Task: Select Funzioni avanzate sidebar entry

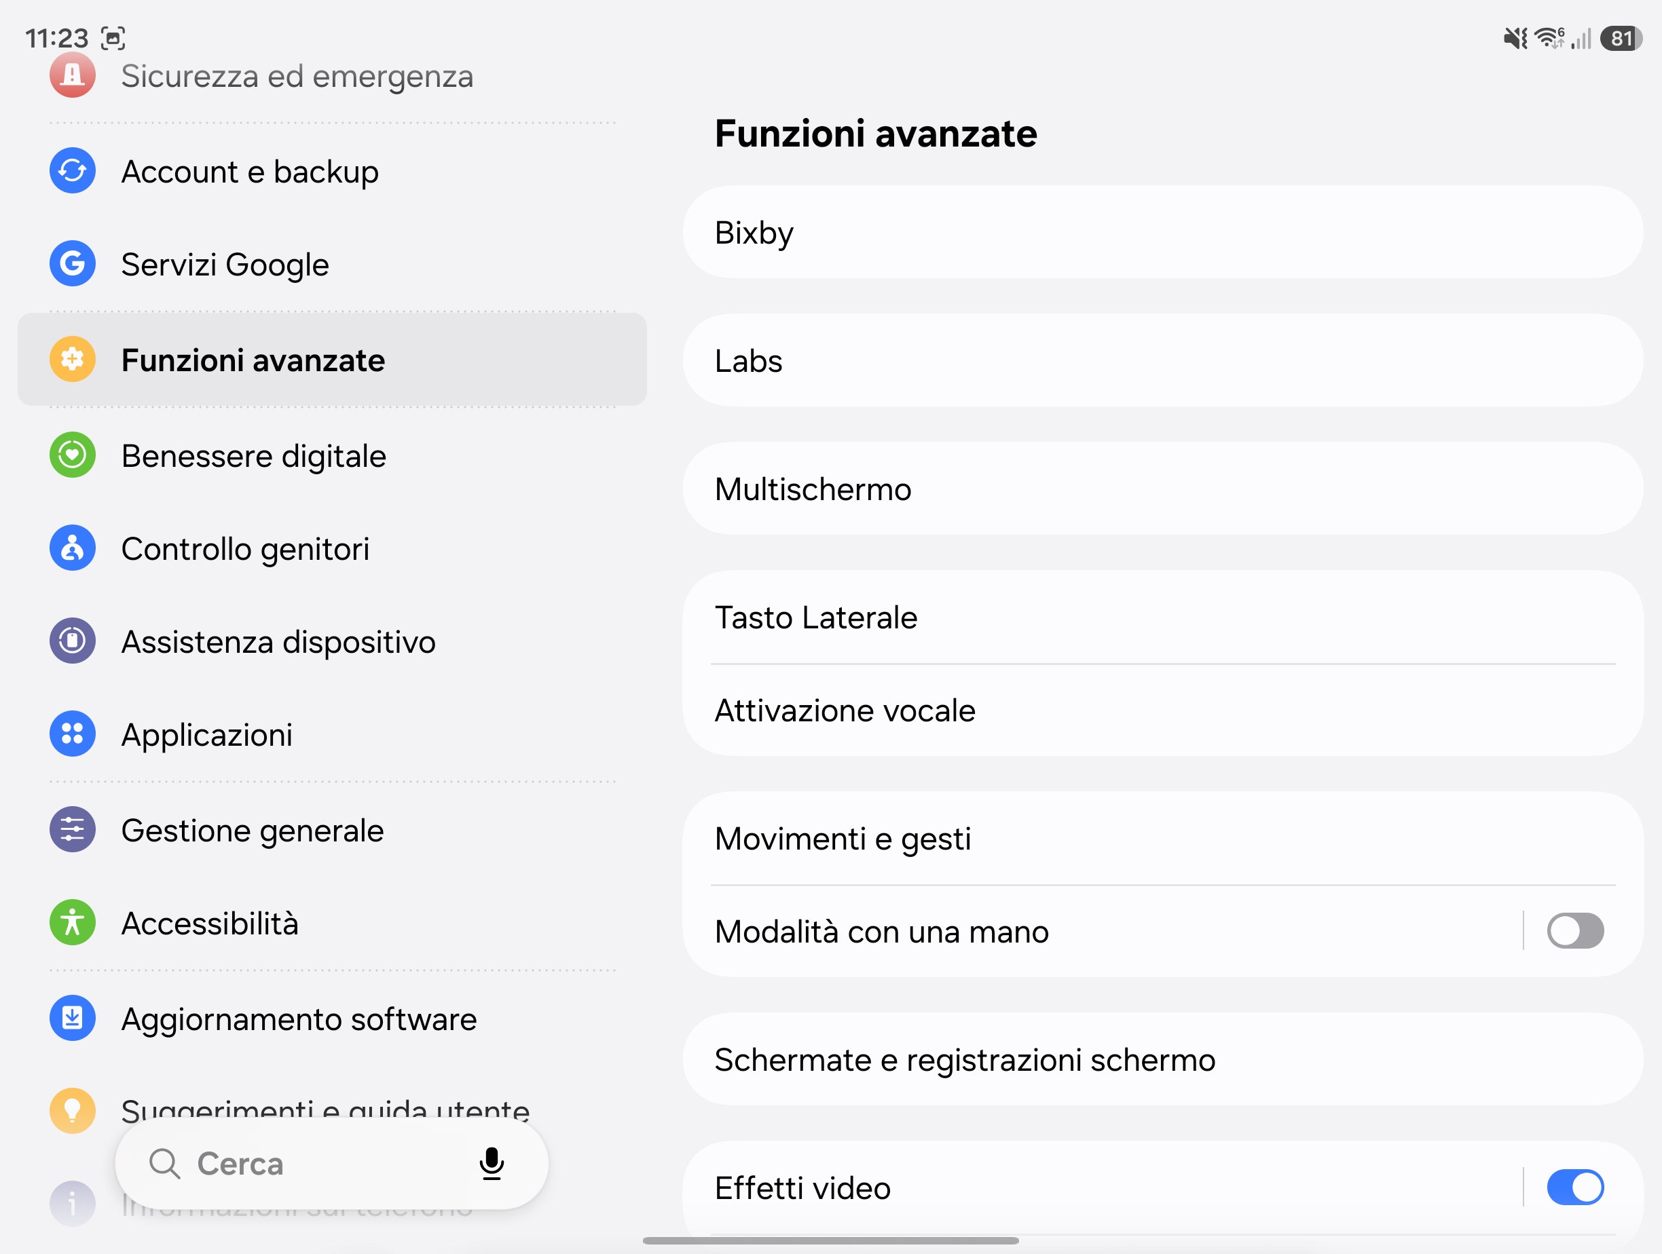Action: coord(332,360)
